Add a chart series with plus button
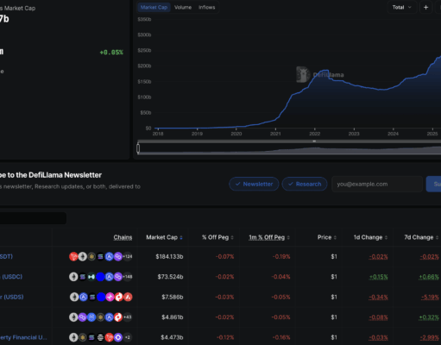Image resolution: width=441 pixels, height=345 pixels. (425, 8)
